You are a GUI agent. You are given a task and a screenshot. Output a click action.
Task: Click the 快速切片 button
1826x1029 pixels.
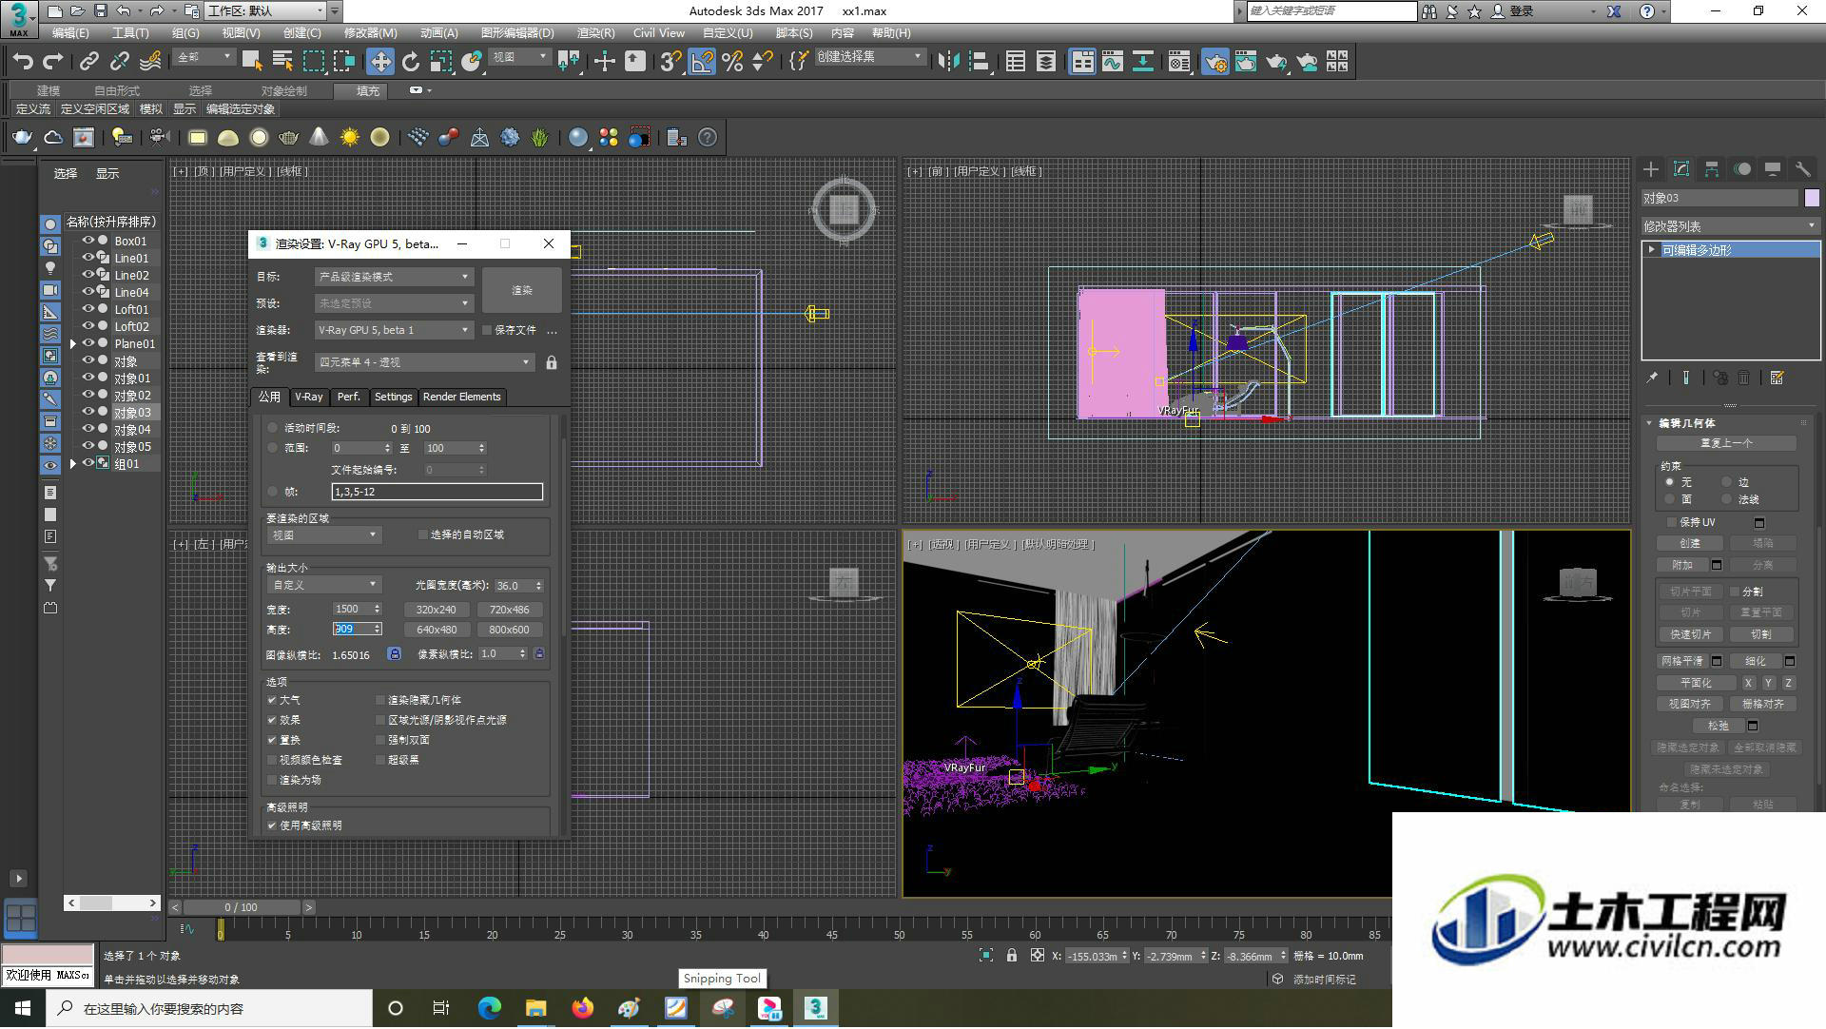click(x=1690, y=635)
